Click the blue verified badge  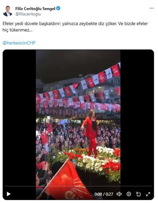(x=58, y=8)
